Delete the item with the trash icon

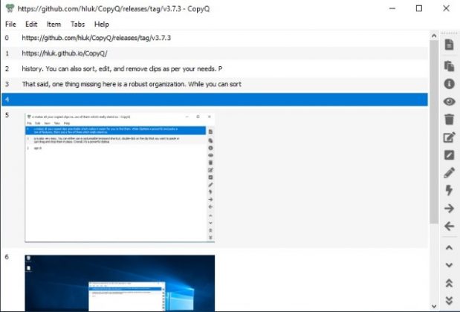449,120
